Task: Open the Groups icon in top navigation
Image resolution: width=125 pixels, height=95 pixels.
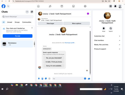Action: pyautogui.click(x=85, y=6)
